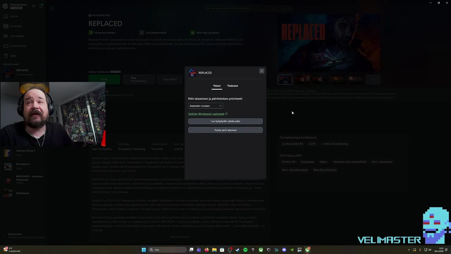This screenshot has height=254, width=451.
Task: Launch Firefox from the taskbar
Action: (x=206, y=250)
